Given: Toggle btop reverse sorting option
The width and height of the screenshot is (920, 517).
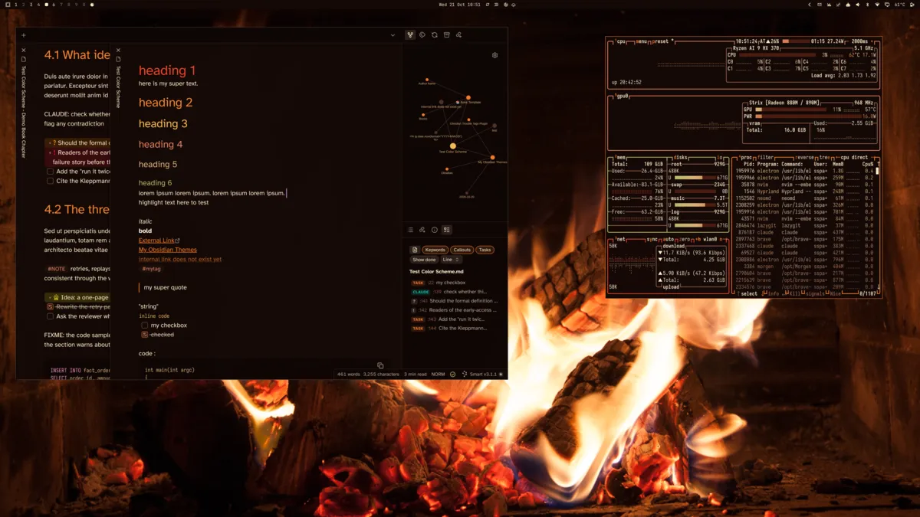Looking at the screenshot, I should click(804, 157).
